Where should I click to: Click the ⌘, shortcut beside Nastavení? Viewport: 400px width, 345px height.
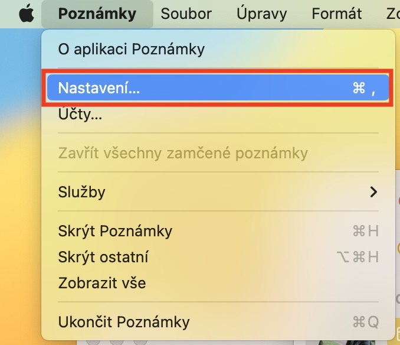coord(364,89)
